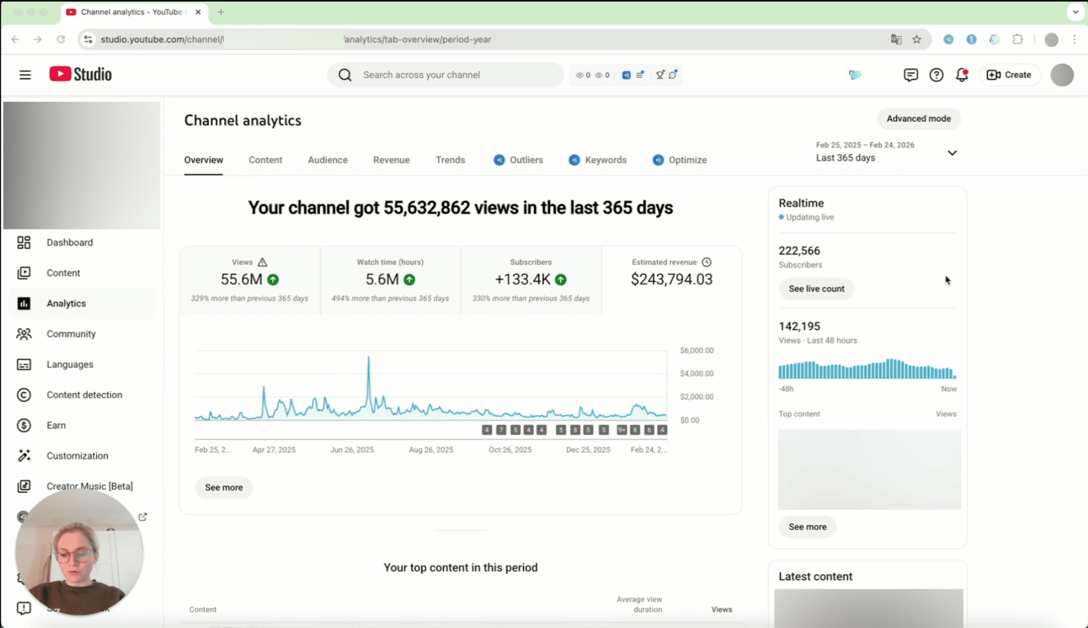Click the See live count button
Viewport: 1088px width, 628px height.
coord(816,289)
